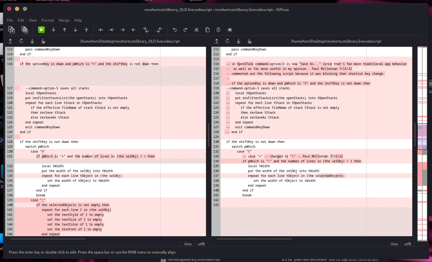This screenshot has width=432, height=262.
Task: Click the right pane's Unix line-ending indicator
Action: (394, 244)
